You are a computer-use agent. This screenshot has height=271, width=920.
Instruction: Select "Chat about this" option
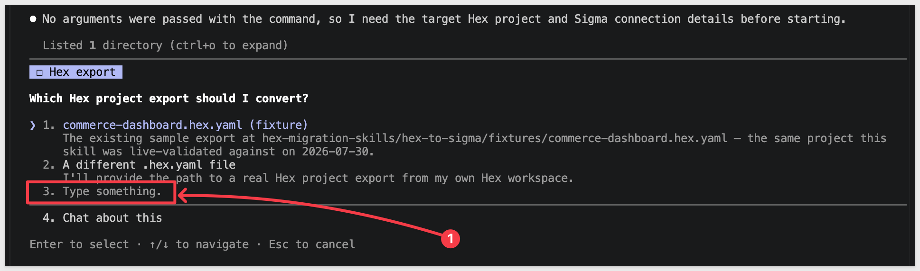click(112, 218)
